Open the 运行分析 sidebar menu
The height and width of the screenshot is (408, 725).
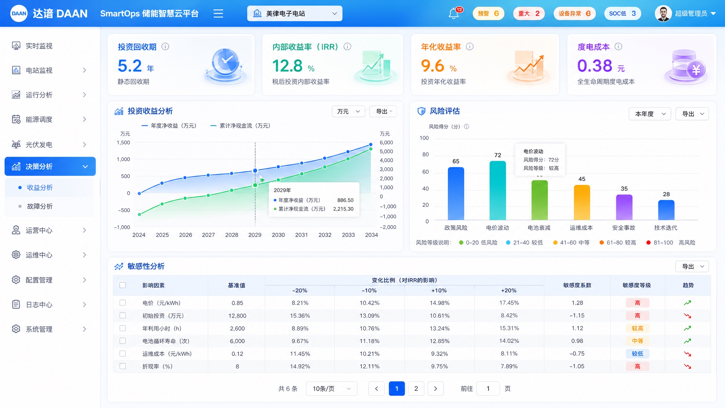50,95
